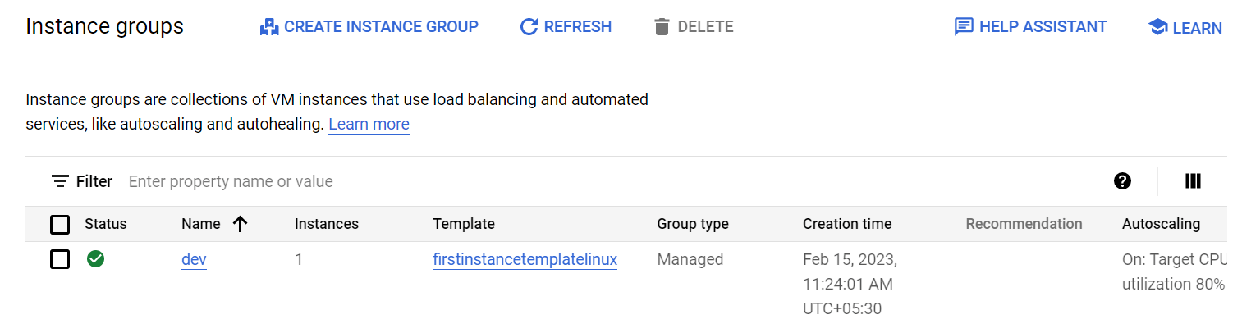Screen dimensions: 1242x333
Task: Tick the checkbox for dev group
Action: click(x=60, y=259)
